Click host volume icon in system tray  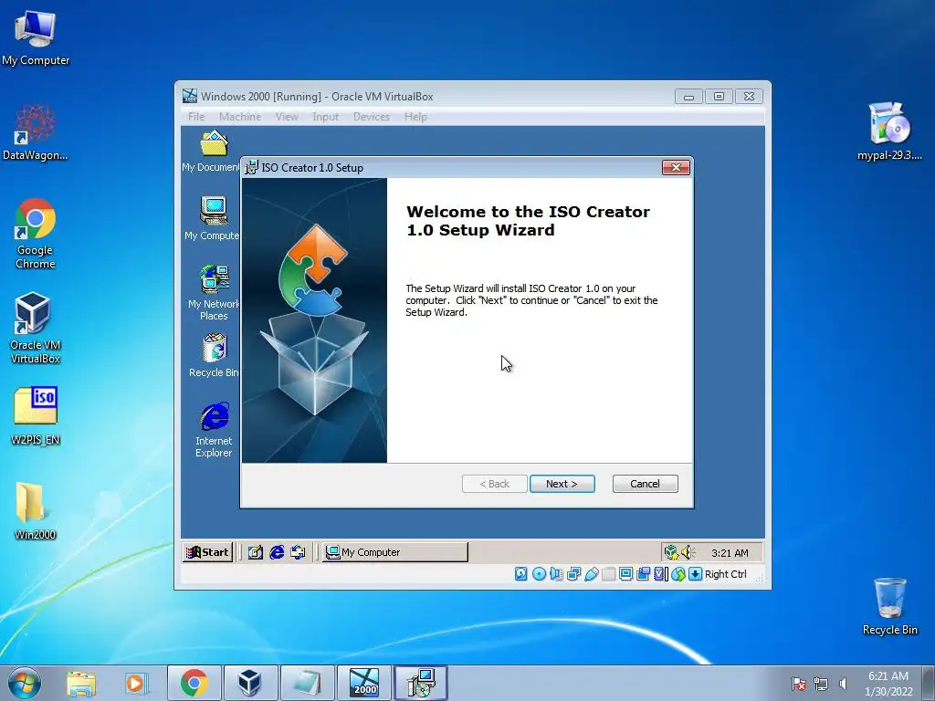click(843, 684)
